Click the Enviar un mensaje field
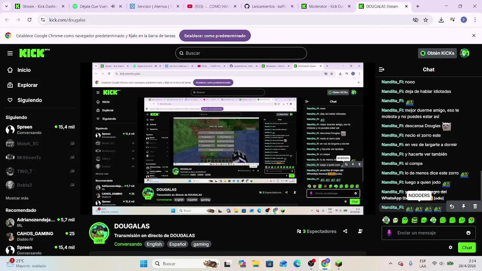 pos(428,233)
